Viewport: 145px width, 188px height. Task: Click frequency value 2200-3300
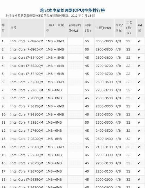coord(104,155)
